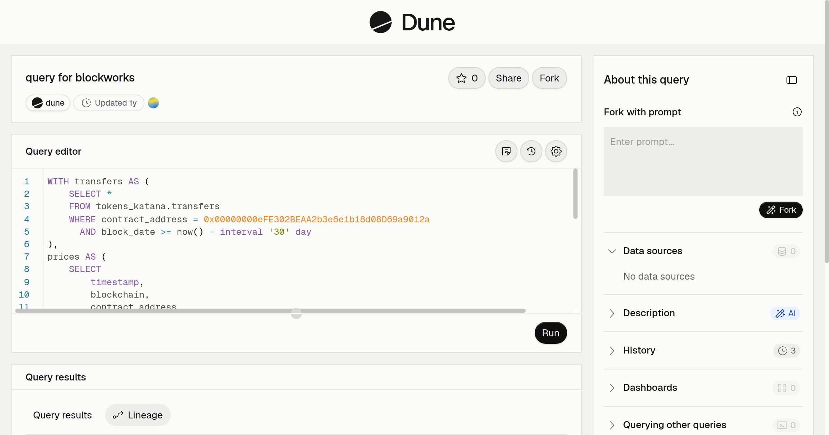Run the query
The width and height of the screenshot is (829, 435).
point(551,333)
